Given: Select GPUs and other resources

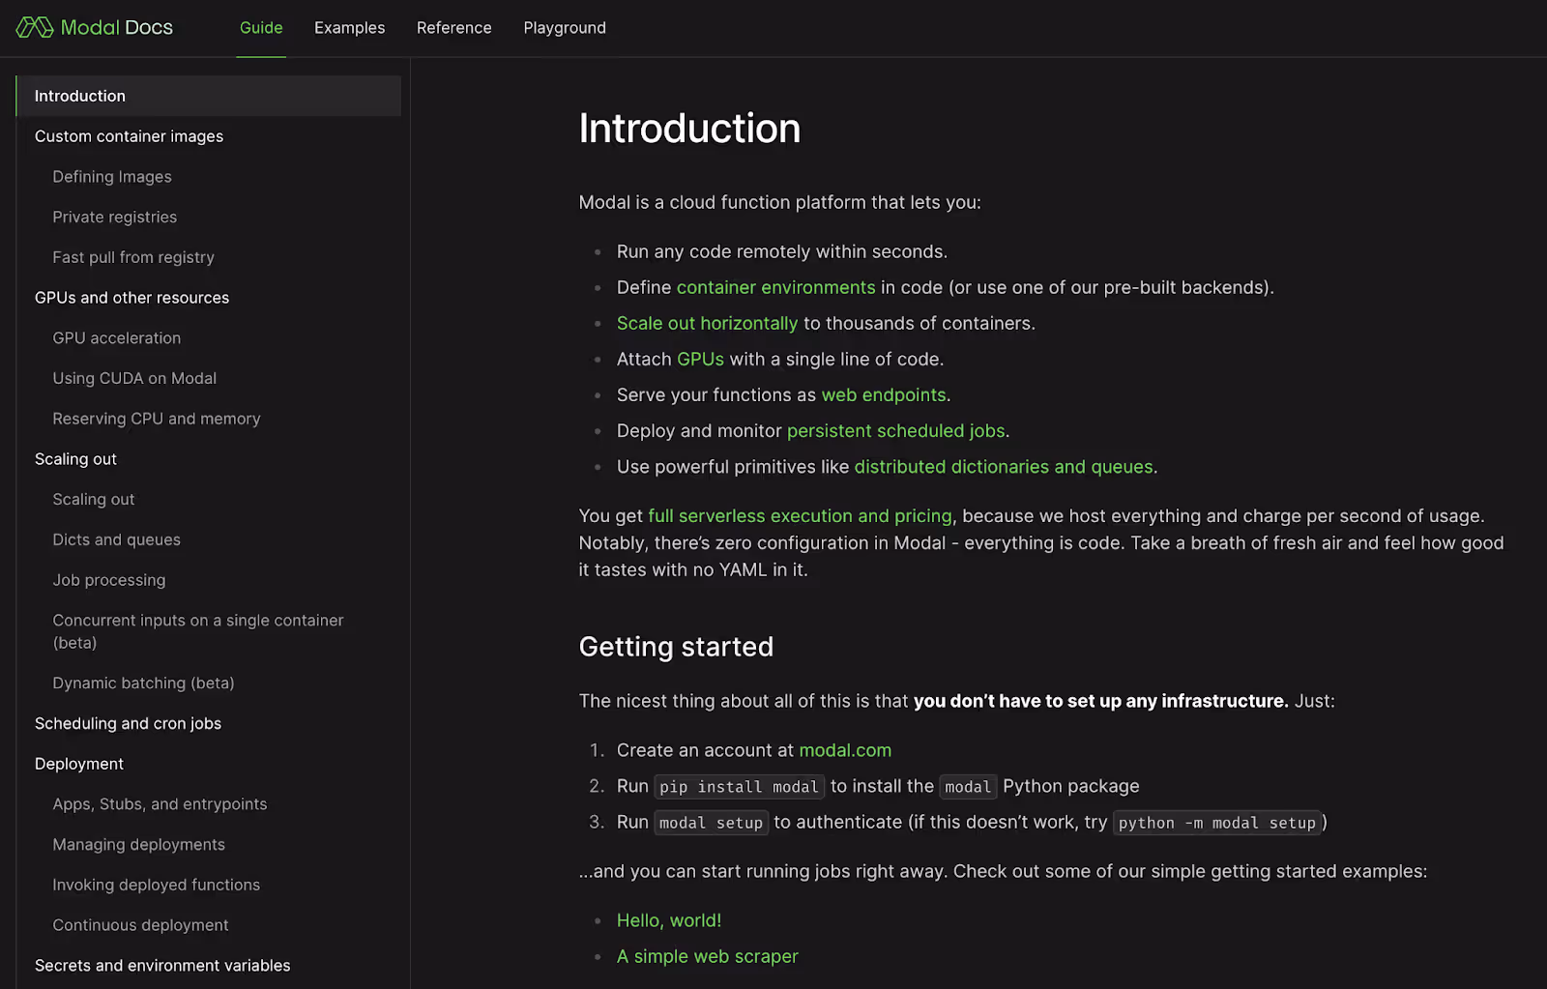Looking at the screenshot, I should tap(131, 298).
